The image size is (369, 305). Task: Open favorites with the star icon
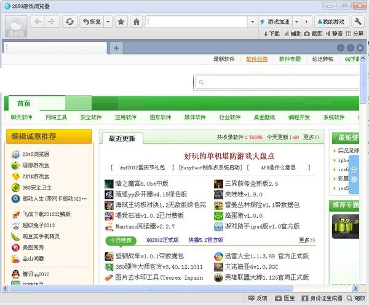[x=121, y=22]
